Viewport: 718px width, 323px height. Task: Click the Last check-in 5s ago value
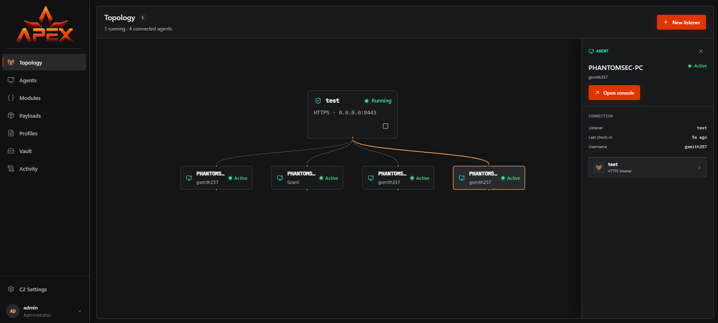click(699, 137)
